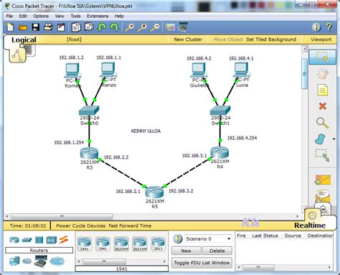
Task: Select the Inspect magnifier tool
Action: coord(322,123)
